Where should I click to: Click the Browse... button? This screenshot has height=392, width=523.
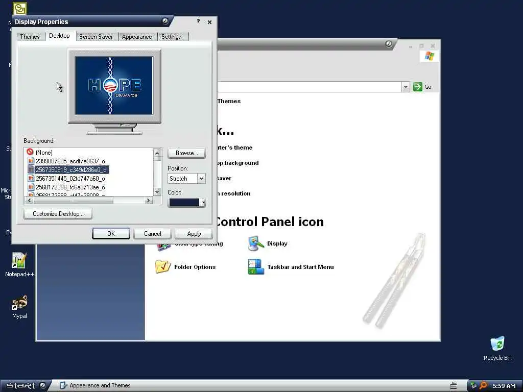click(186, 153)
